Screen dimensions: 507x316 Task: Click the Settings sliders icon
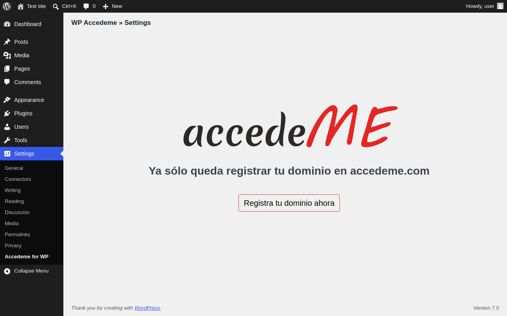coord(7,154)
